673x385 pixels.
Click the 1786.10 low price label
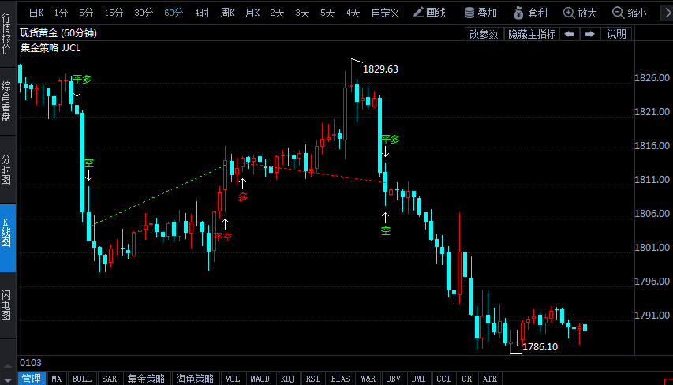pyautogui.click(x=540, y=347)
